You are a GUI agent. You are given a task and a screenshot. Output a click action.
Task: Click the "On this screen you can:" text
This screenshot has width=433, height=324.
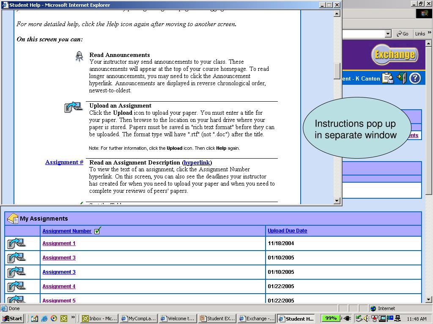(50, 39)
